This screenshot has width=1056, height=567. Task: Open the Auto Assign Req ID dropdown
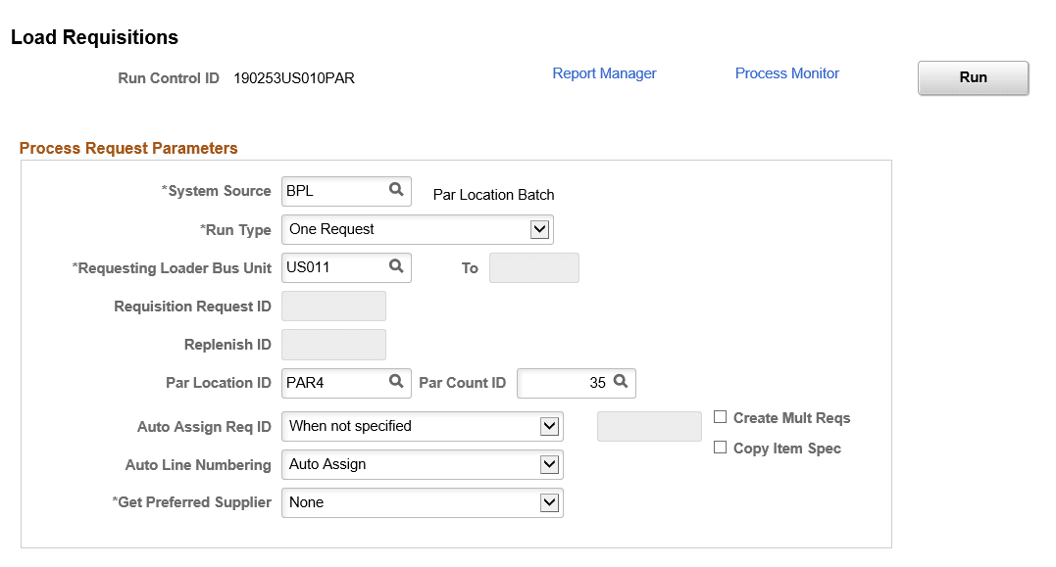[x=550, y=426]
